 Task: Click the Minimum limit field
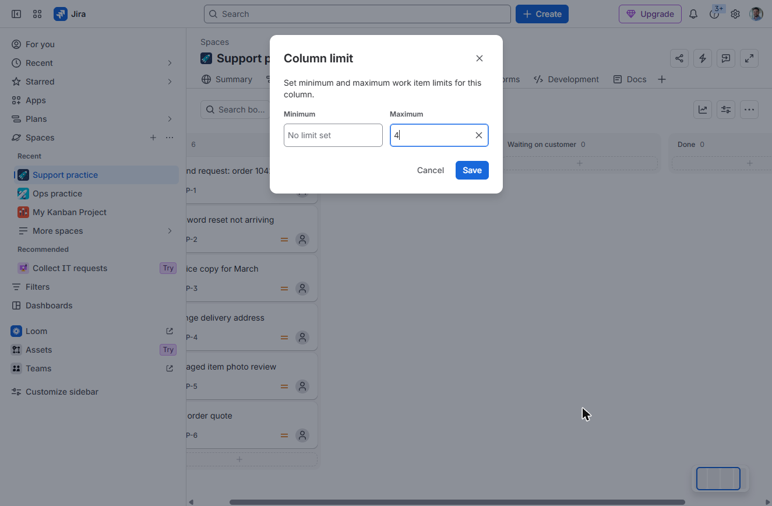(333, 135)
